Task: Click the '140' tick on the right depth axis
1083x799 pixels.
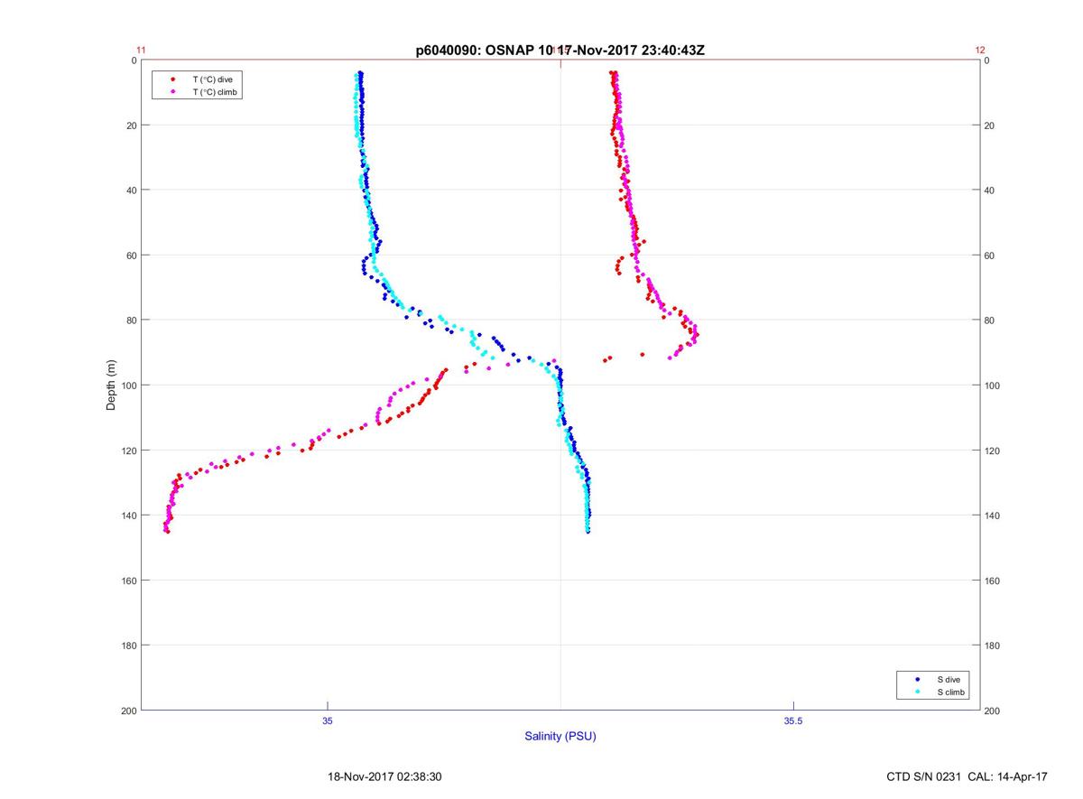Action: tap(993, 516)
